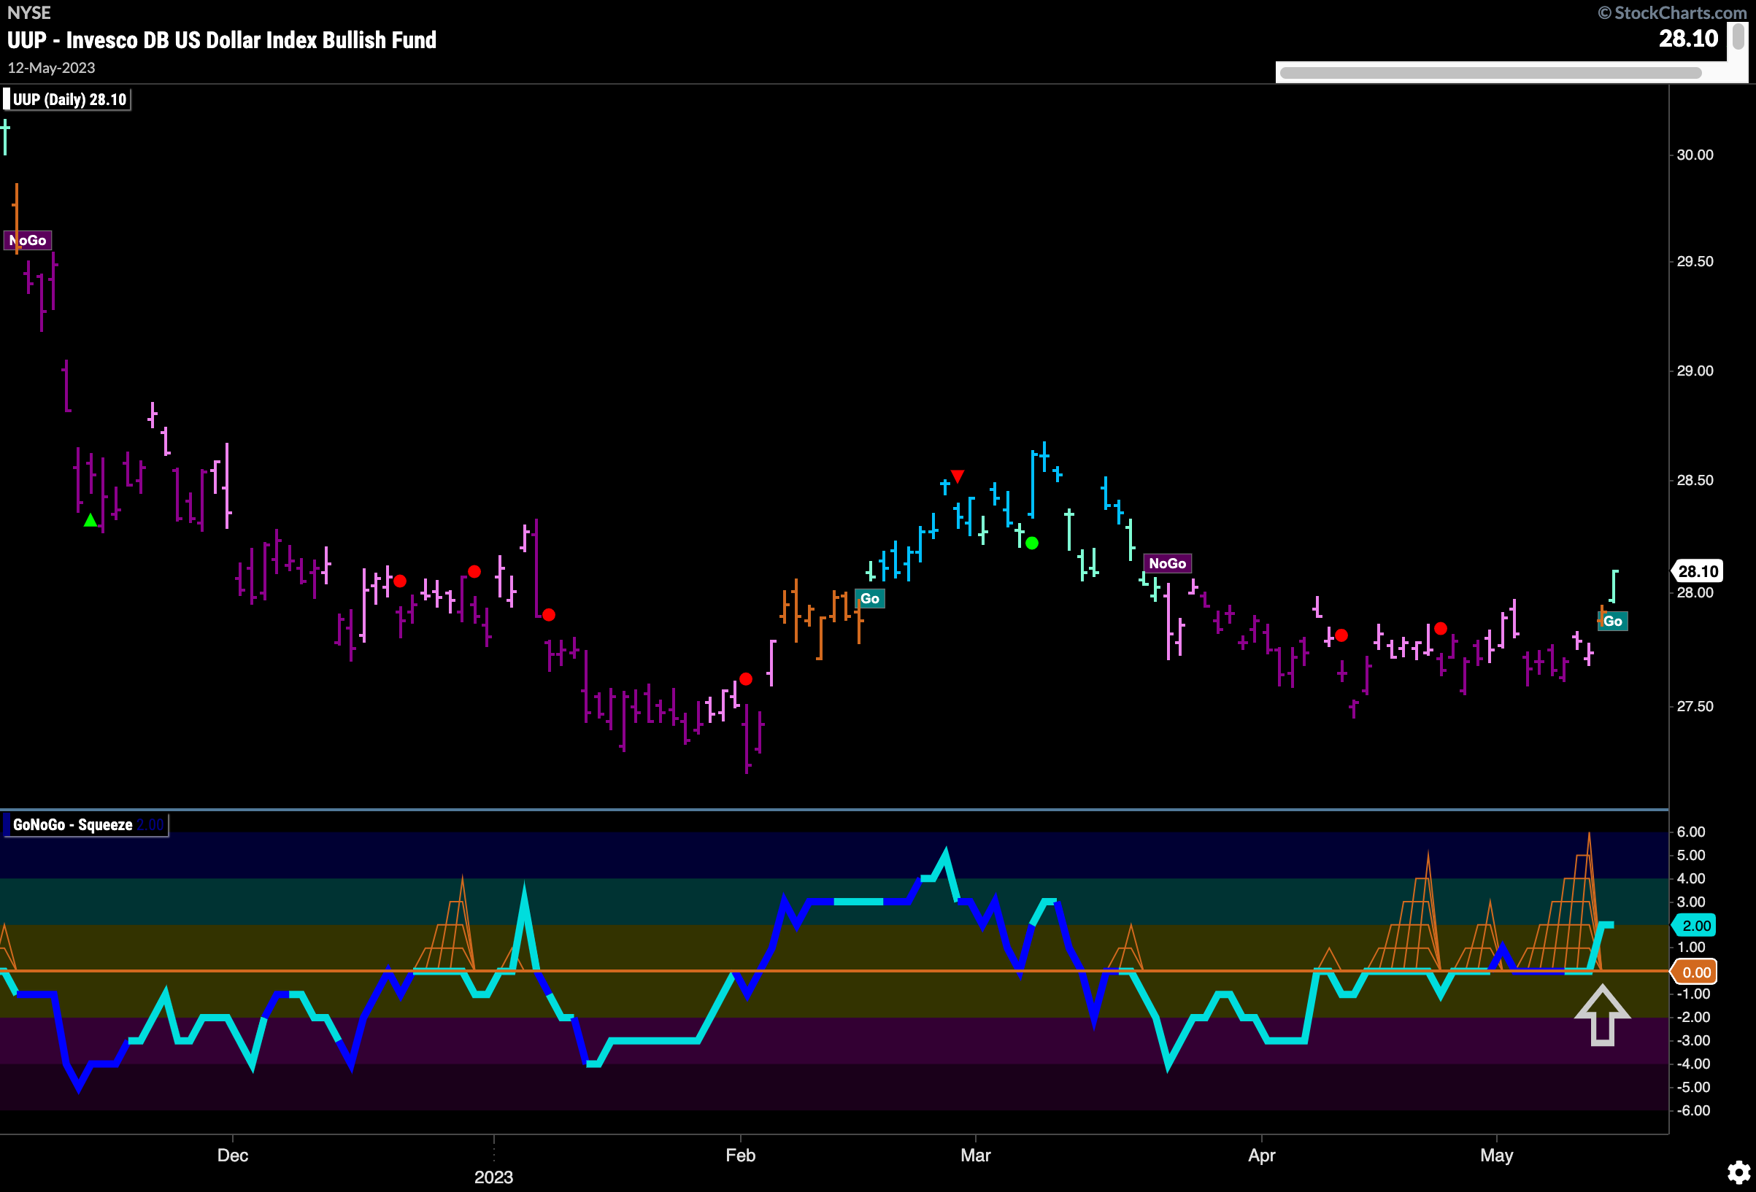This screenshot has width=1756, height=1192.
Task: Click the 4.00 oscillator axis label
Action: pyautogui.click(x=1691, y=878)
